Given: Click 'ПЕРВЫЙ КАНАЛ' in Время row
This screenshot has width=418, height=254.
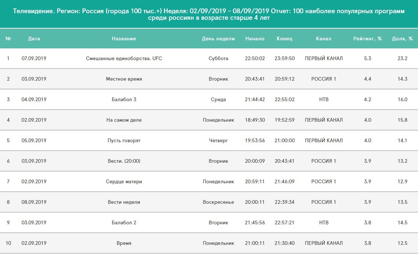Looking at the screenshot, I should click(324, 243).
